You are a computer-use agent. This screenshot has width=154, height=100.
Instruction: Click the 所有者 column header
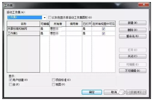58,24
